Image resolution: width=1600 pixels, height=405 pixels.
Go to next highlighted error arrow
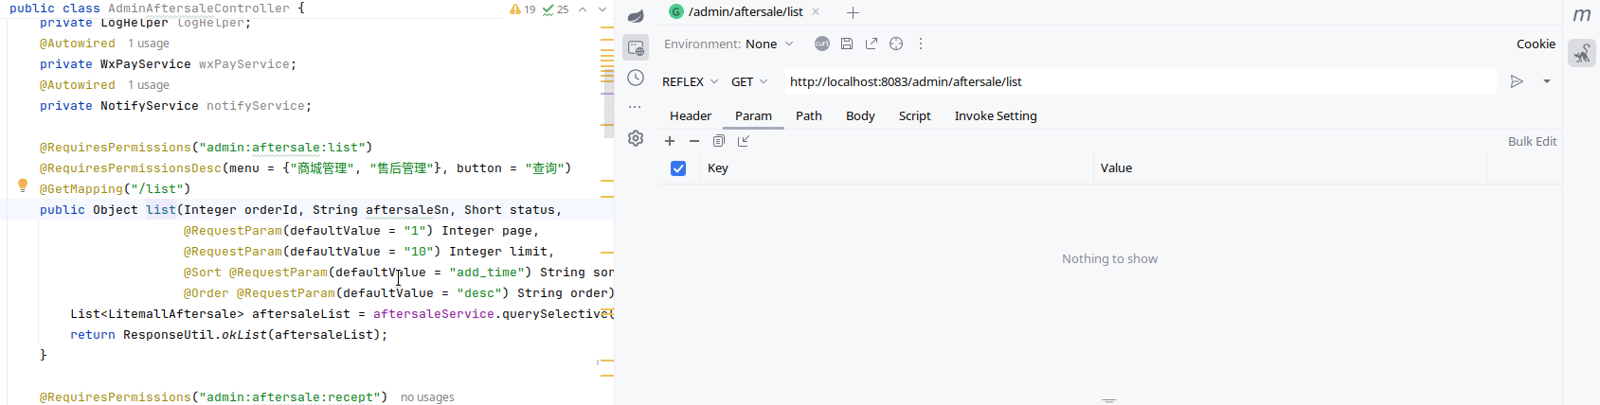[602, 9]
